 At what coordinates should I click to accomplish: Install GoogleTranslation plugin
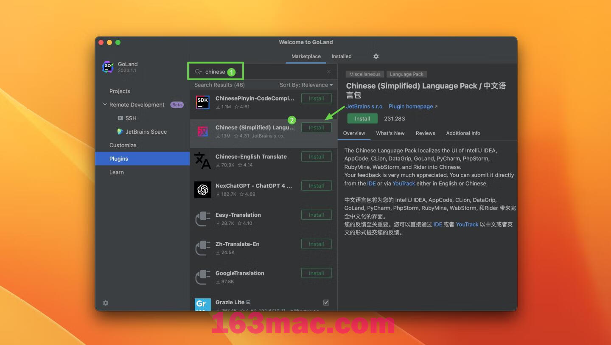[316, 273]
